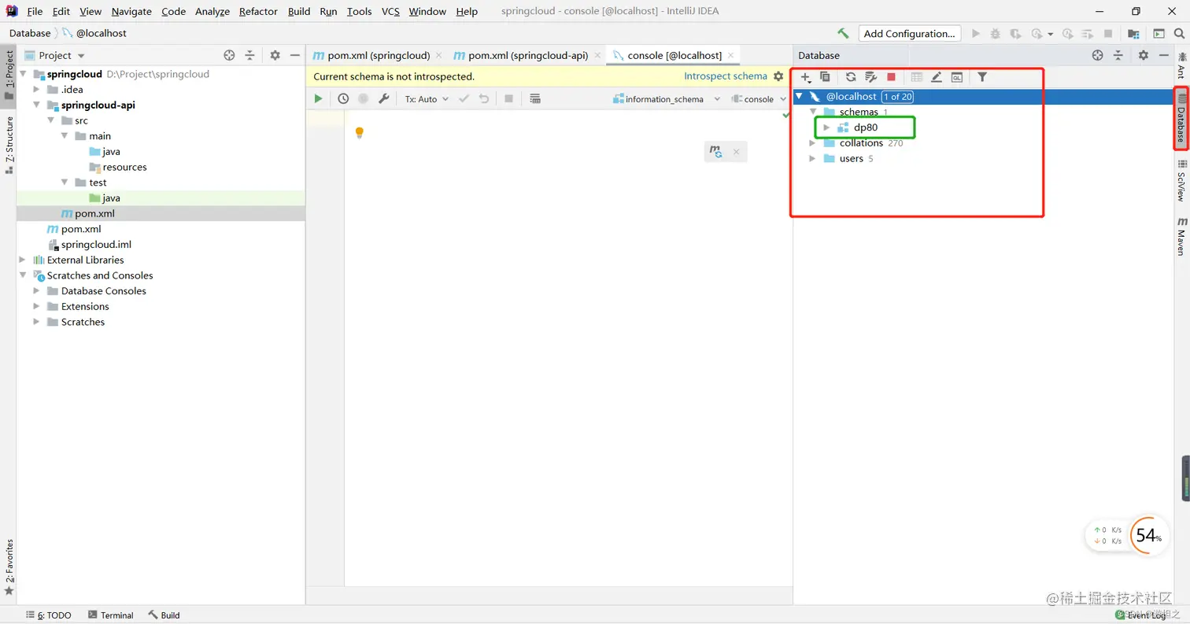The width and height of the screenshot is (1190, 624).
Task: Close the console [@localhost] tab
Action: click(x=731, y=55)
